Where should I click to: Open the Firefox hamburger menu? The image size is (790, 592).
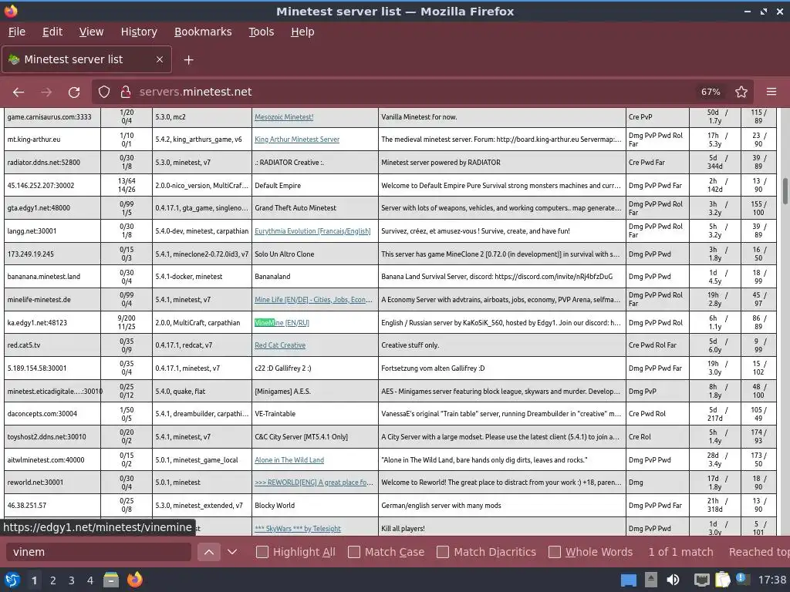click(771, 92)
